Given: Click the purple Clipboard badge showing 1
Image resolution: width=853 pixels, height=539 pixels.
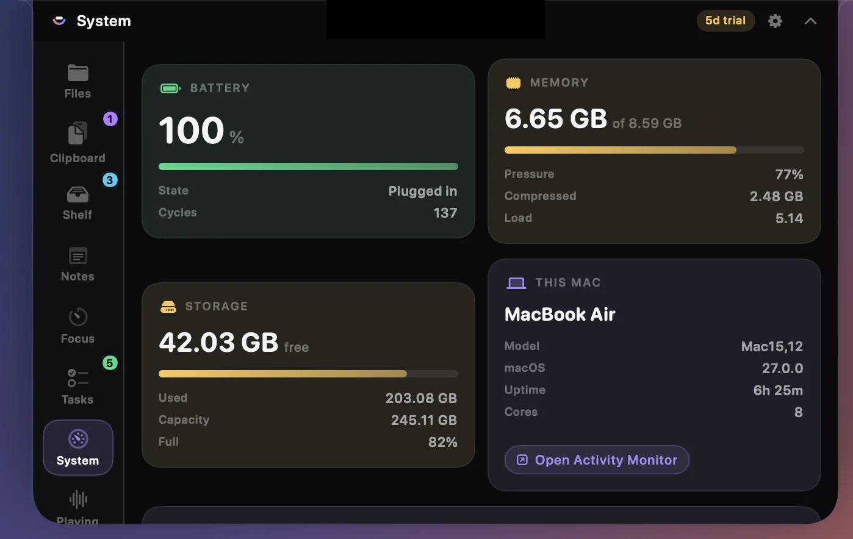Looking at the screenshot, I should (110, 119).
